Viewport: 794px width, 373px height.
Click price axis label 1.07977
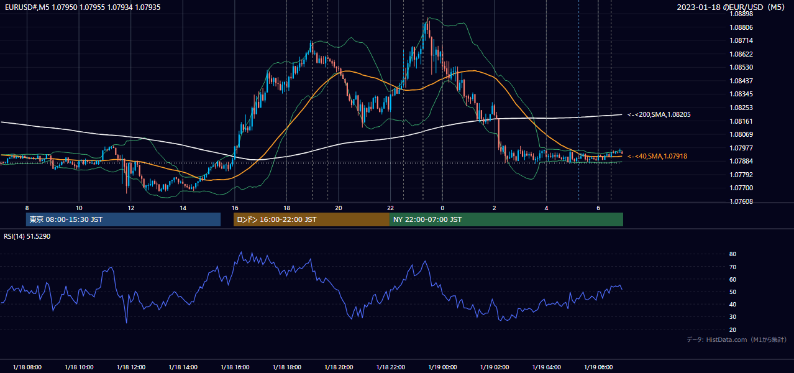tap(741, 148)
